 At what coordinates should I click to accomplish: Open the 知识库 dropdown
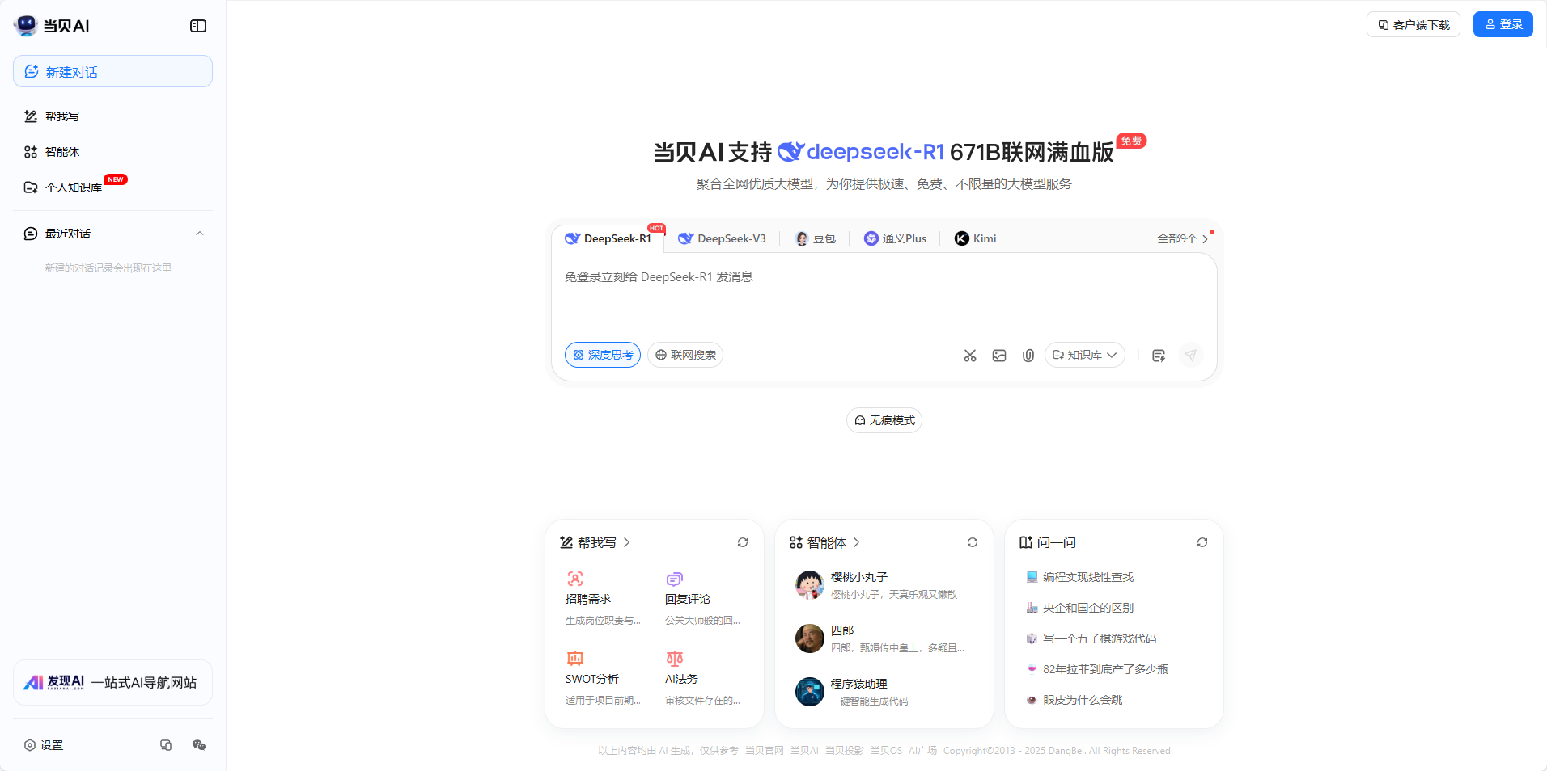(1085, 355)
